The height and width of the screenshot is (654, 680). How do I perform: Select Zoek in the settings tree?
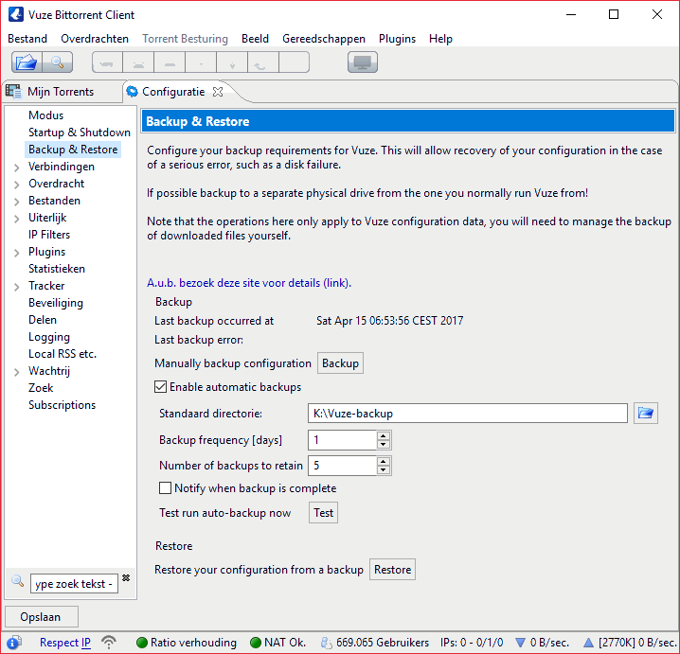pos(41,388)
